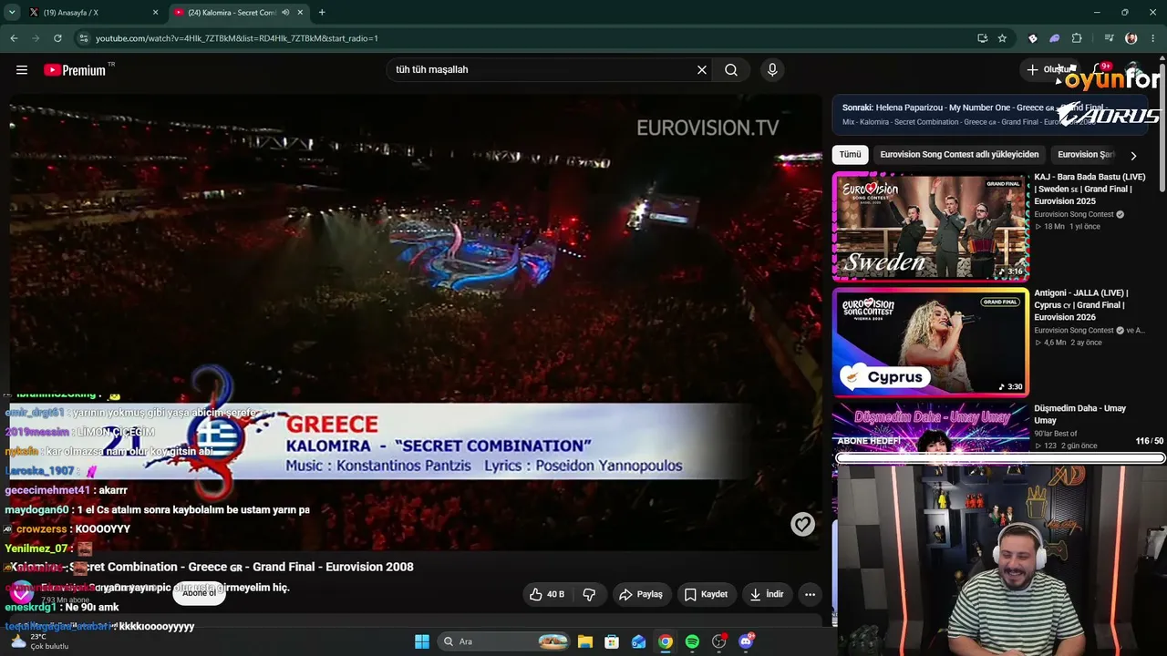Subscribe using the Abone ol button

point(199,593)
